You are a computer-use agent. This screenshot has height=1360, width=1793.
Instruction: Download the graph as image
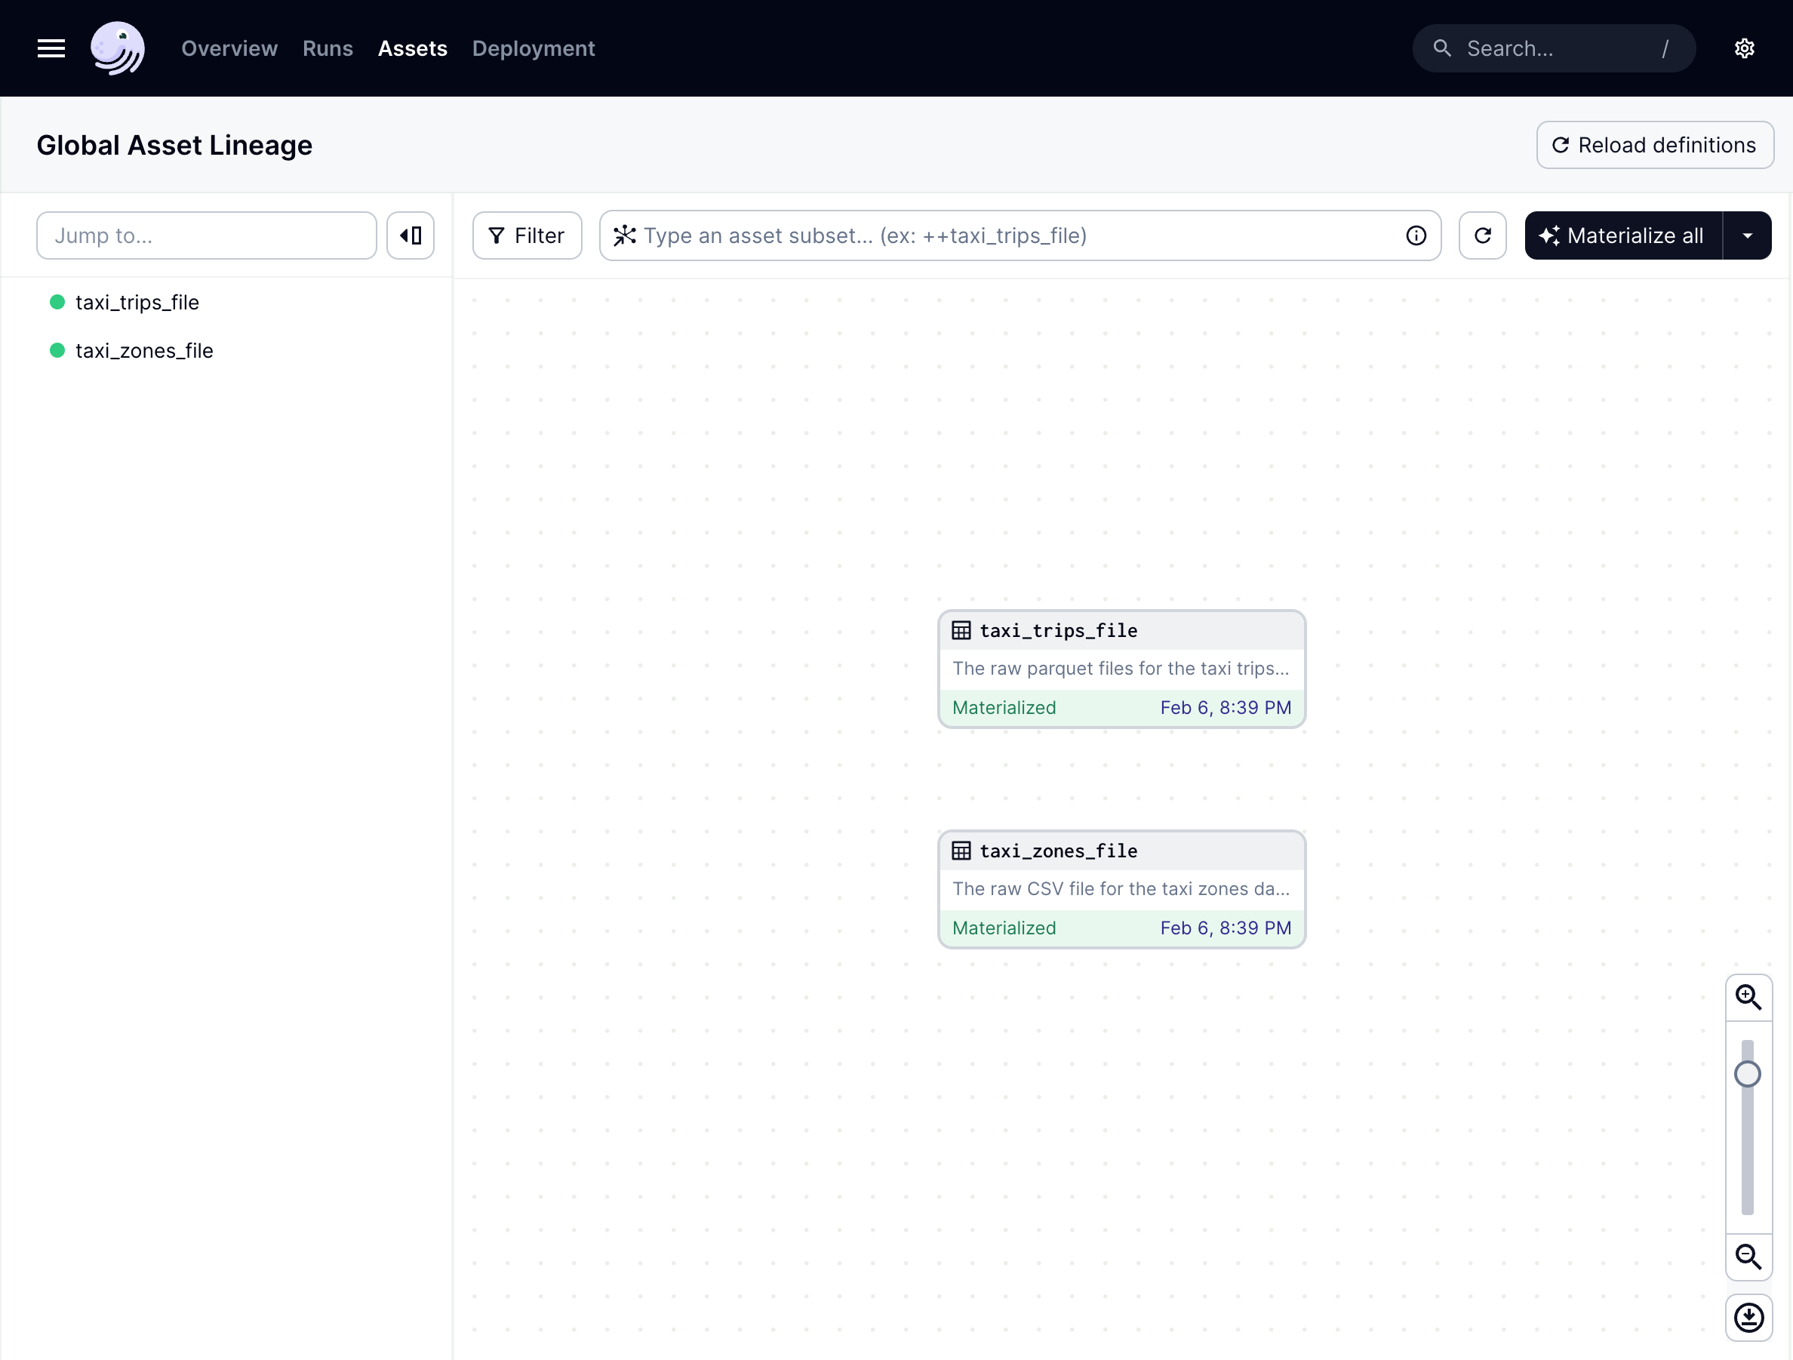(1748, 1318)
